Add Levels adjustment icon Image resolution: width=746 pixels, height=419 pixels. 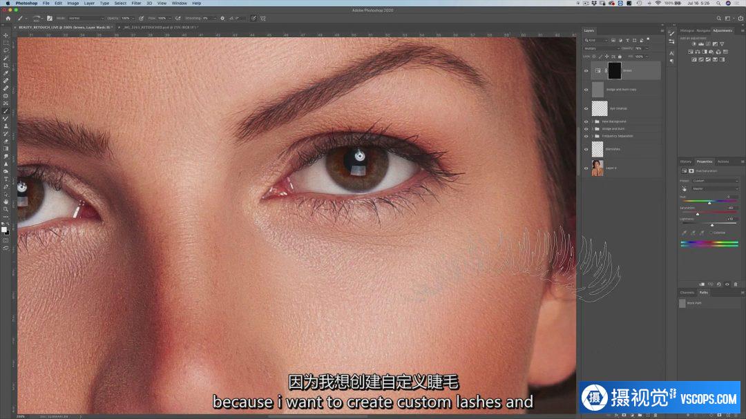701,43
